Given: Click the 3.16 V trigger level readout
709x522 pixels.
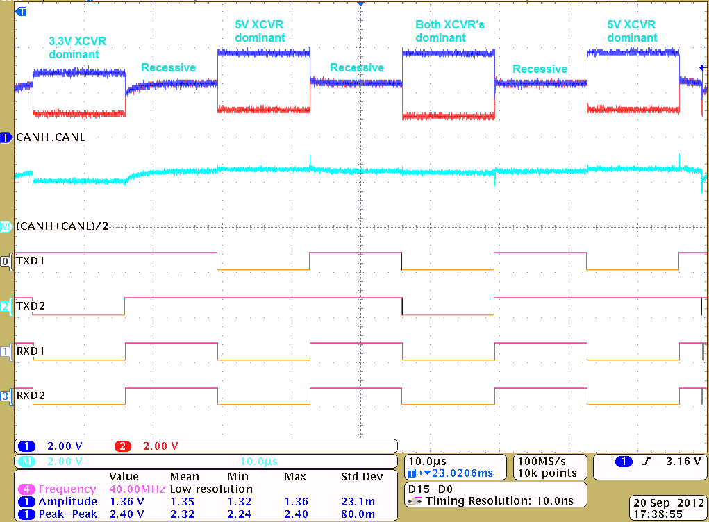Looking at the screenshot, I should point(682,462).
